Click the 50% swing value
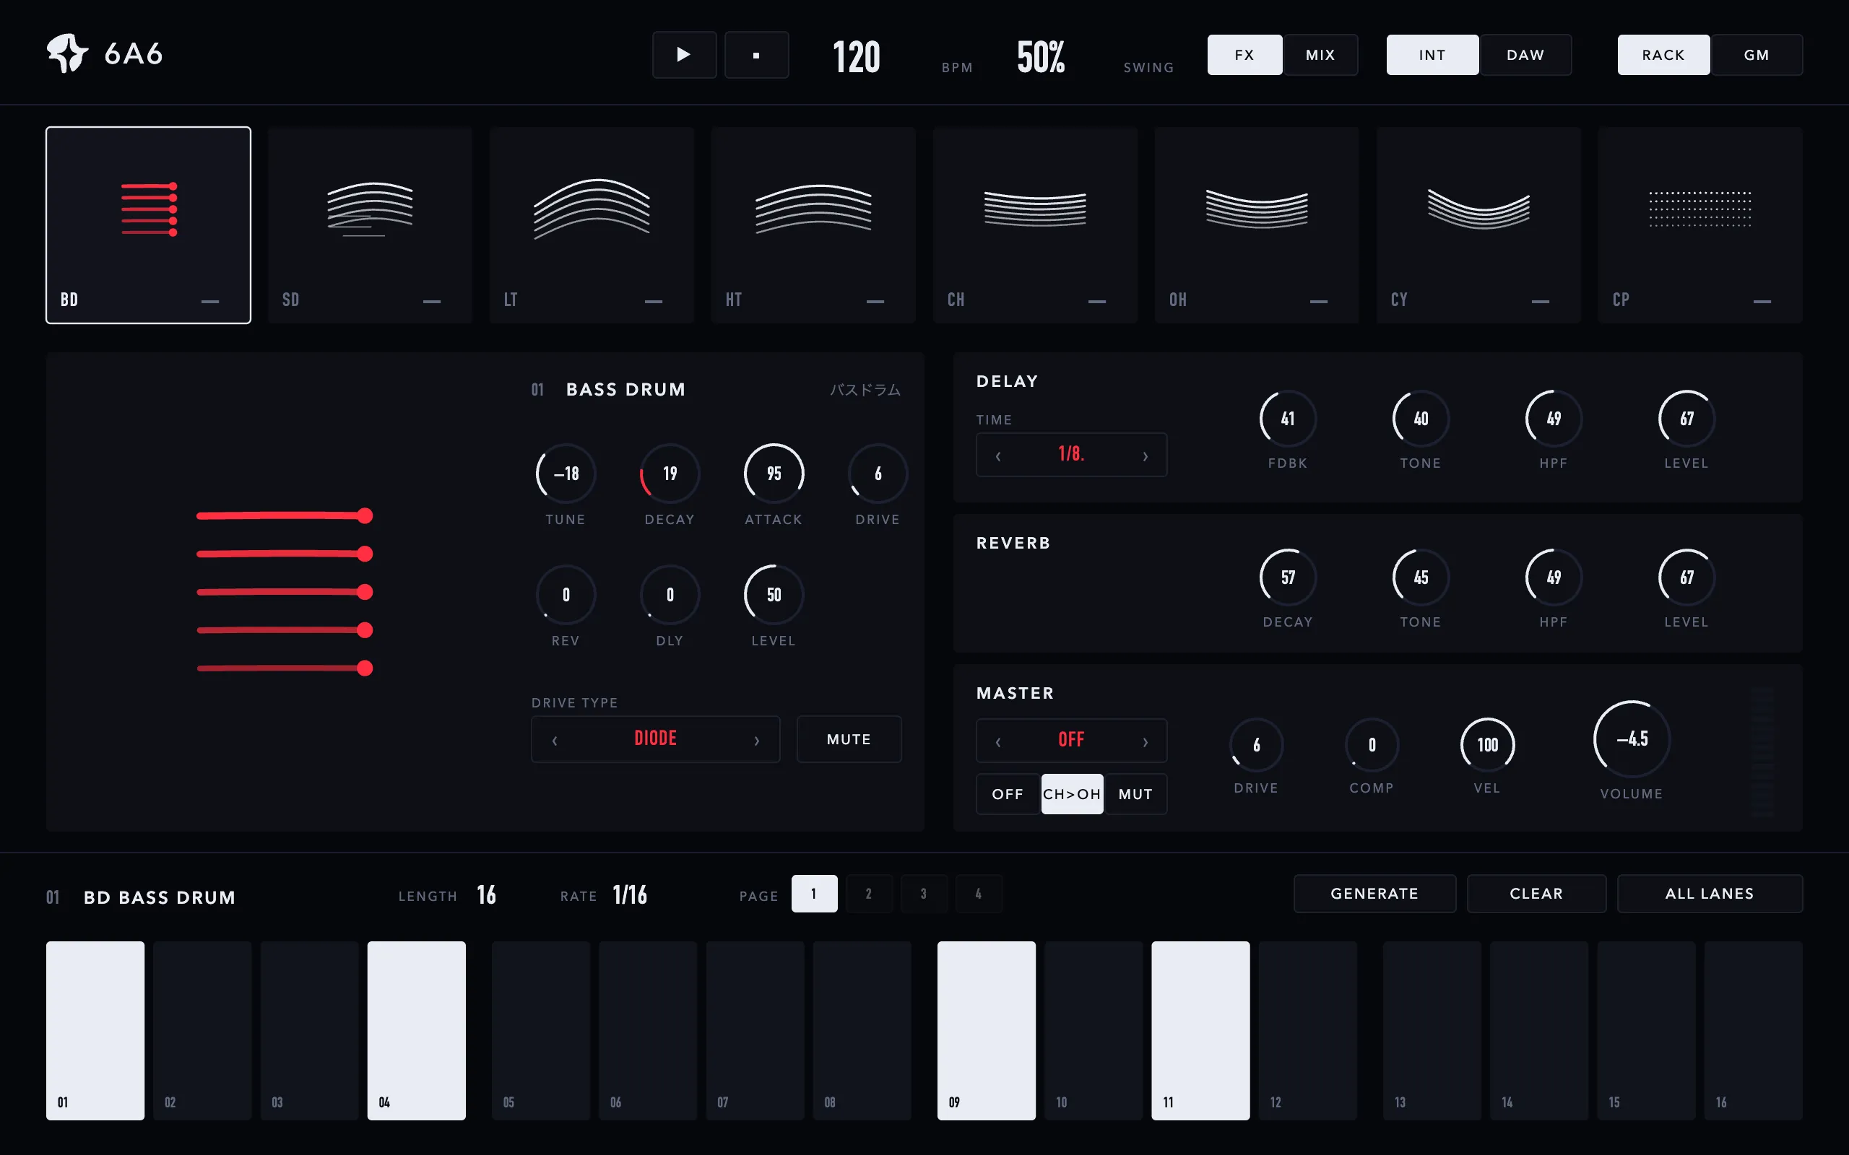The image size is (1849, 1155). coord(1041,57)
